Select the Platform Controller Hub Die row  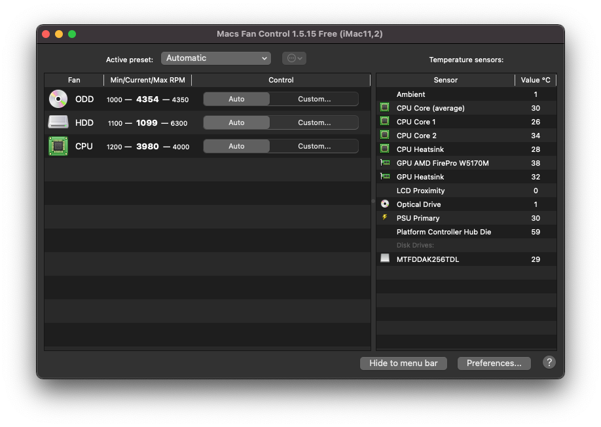(x=467, y=232)
